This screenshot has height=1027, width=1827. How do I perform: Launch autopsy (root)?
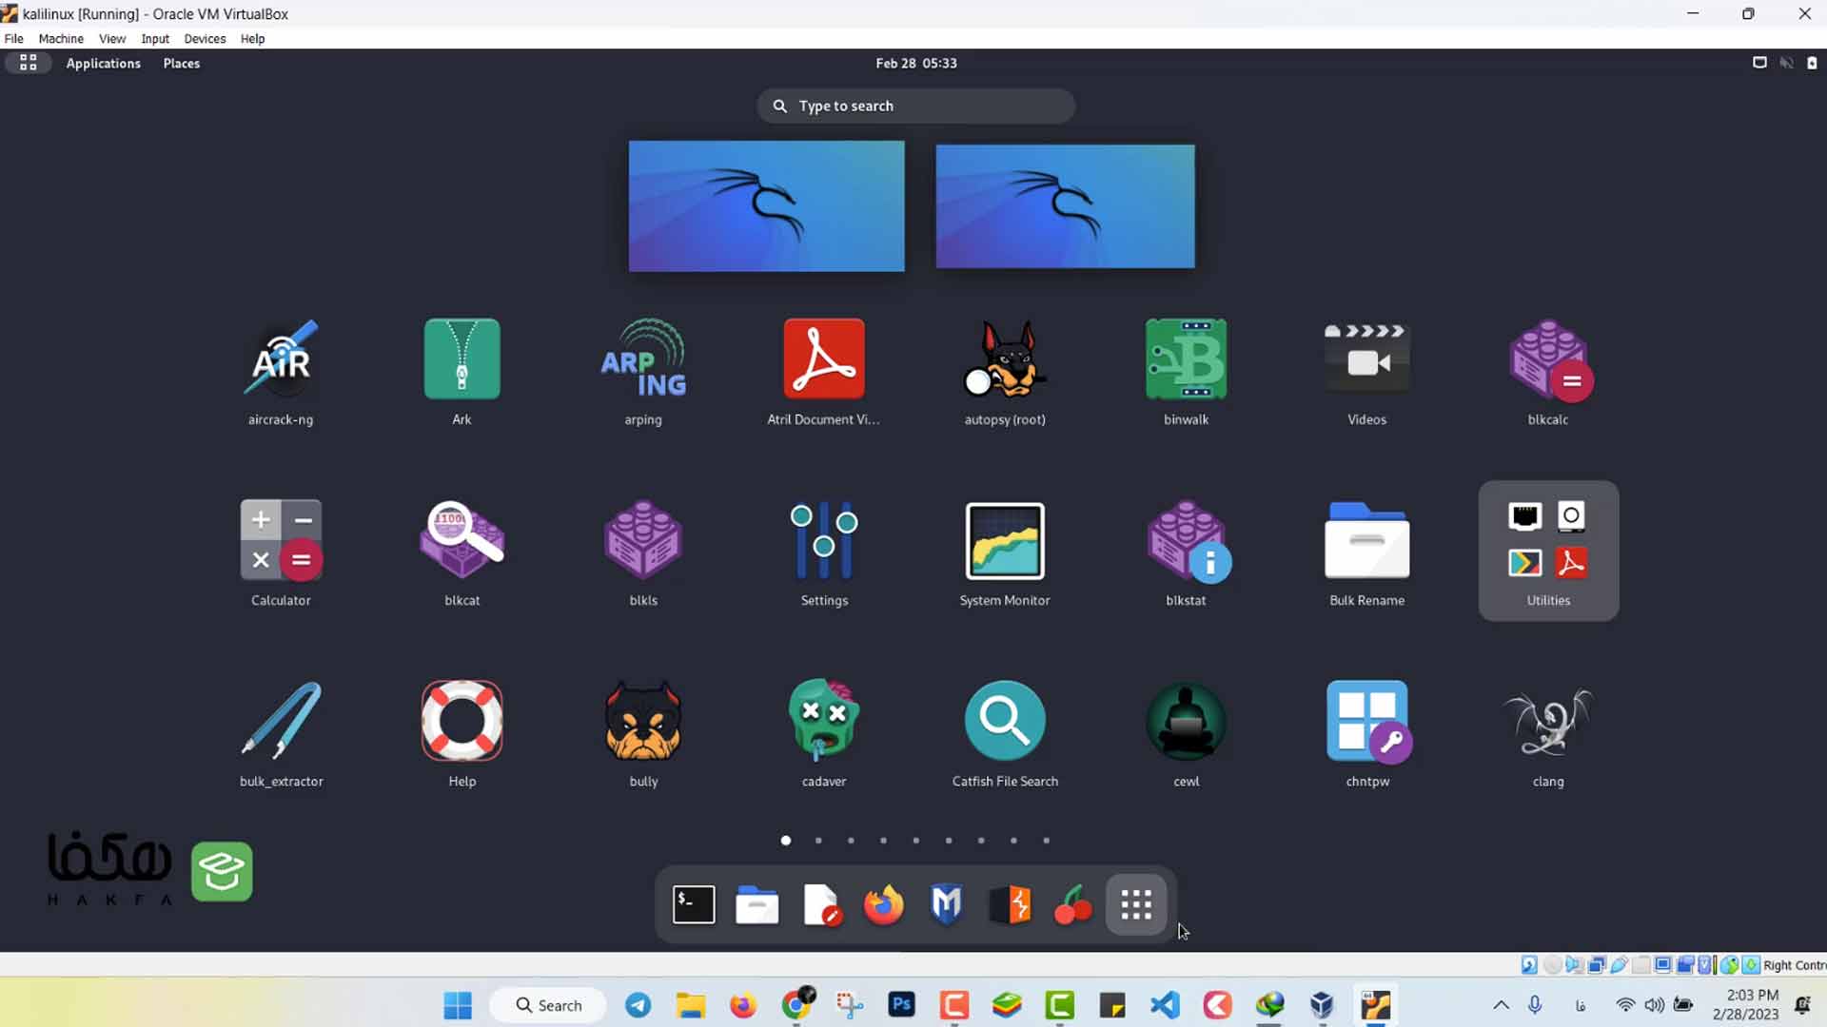pyautogui.click(x=1005, y=373)
